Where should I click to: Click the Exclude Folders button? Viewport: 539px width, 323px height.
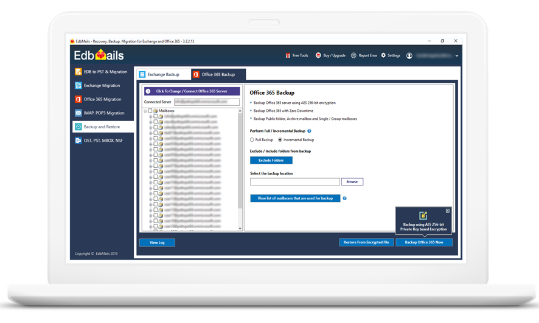click(271, 160)
